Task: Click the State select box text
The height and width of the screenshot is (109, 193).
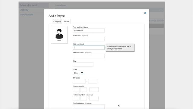Action: [x=76, y=73]
